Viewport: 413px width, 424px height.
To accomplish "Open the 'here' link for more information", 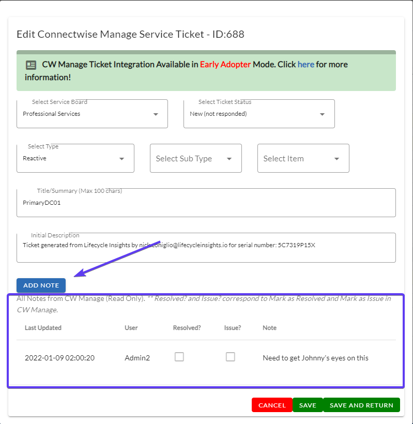I will click(305, 65).
